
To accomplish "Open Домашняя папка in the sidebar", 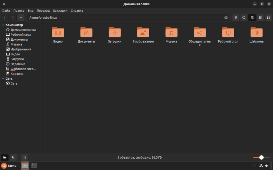I will tap(21, 30).
